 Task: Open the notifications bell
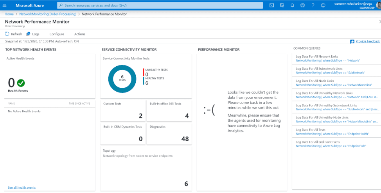click(x=292, y=5)
